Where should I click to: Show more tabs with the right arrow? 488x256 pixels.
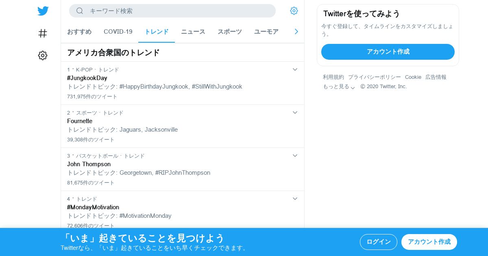click(296, 31)
